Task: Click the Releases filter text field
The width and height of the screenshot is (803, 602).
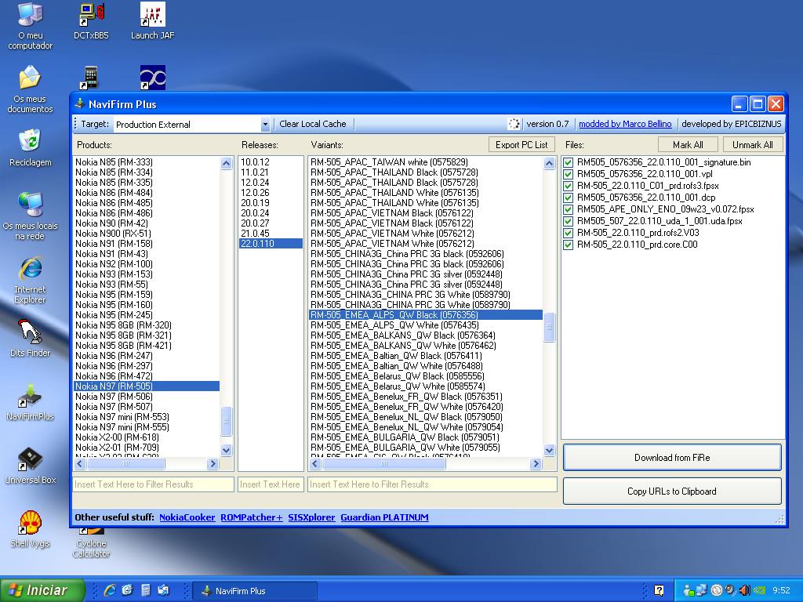Action: (x=271, y=484)
